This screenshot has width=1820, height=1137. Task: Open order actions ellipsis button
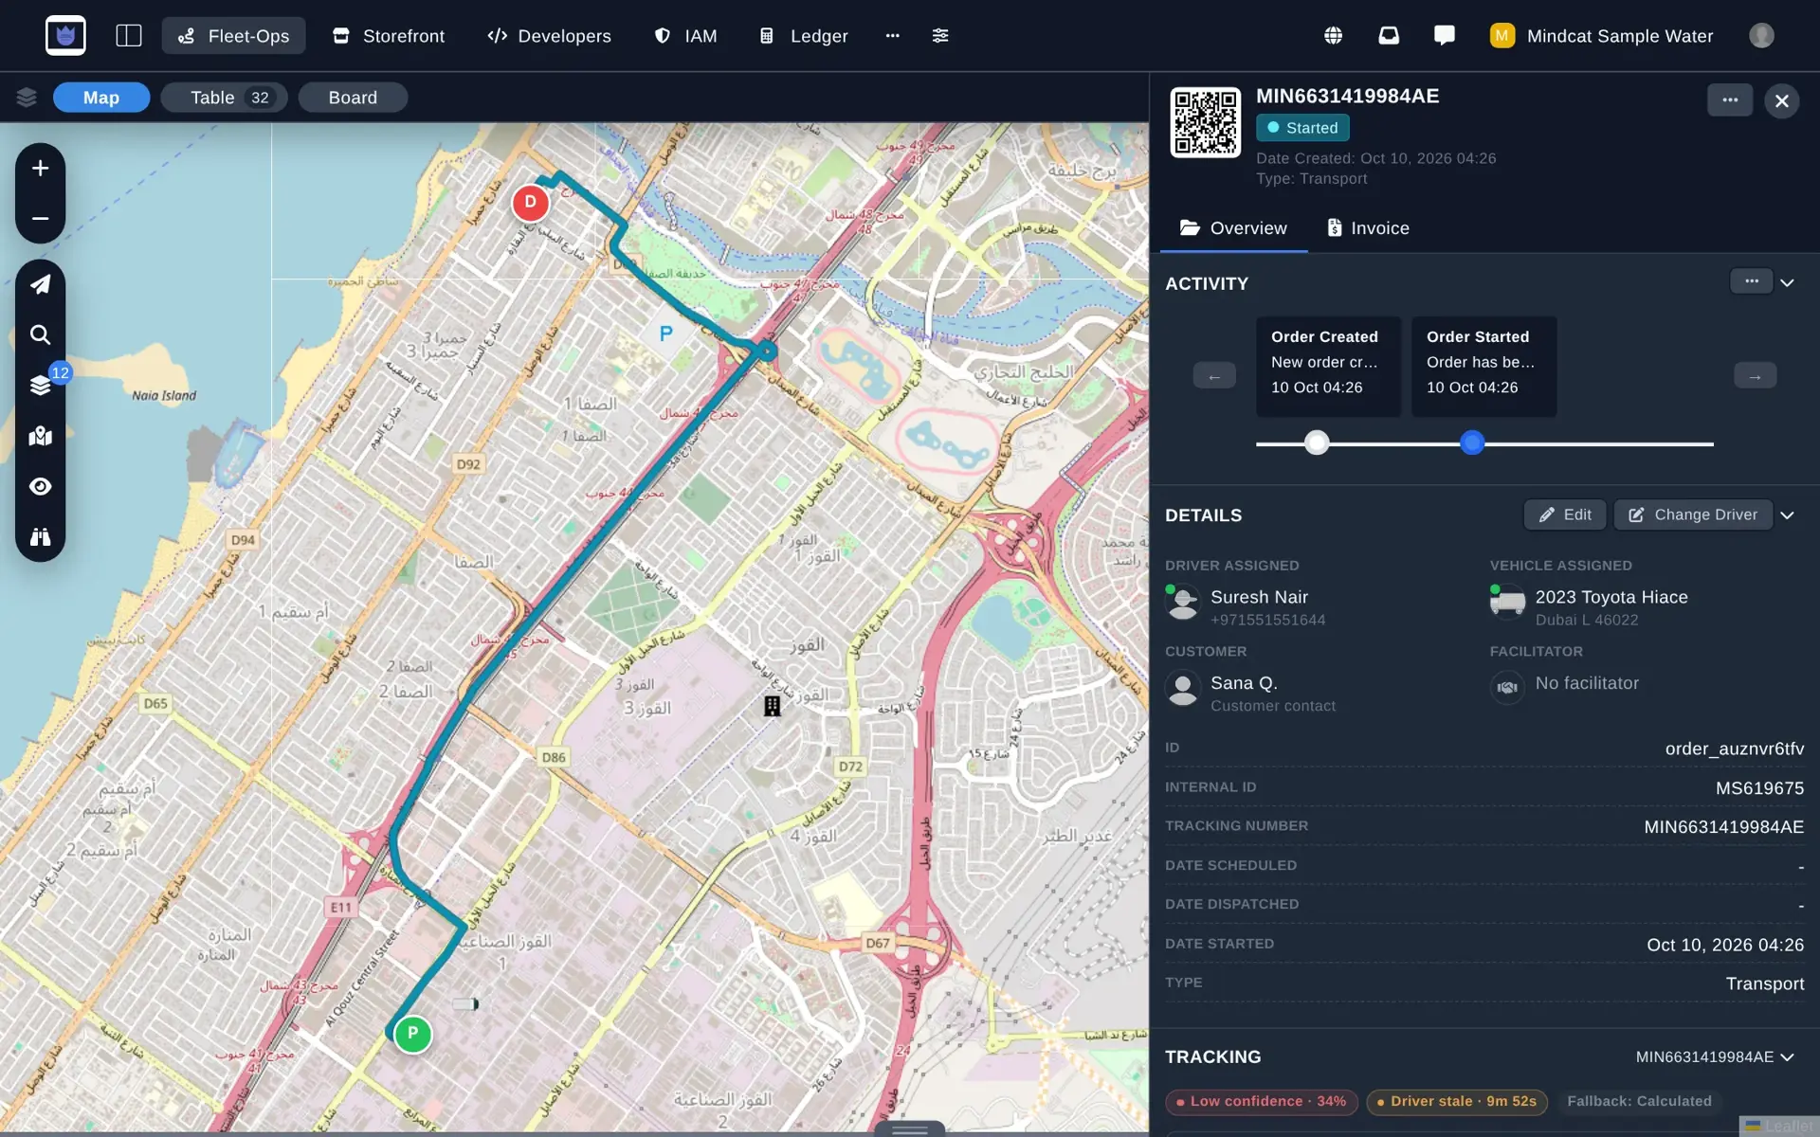pos(1730,100)
